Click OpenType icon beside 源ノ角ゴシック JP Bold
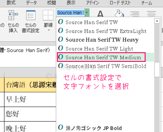 click(61, 127)
